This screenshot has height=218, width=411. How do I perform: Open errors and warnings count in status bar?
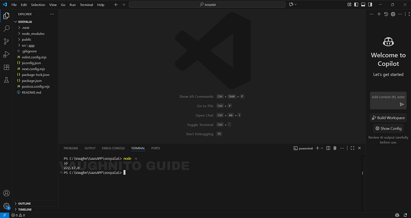click(x=18, y=215)
